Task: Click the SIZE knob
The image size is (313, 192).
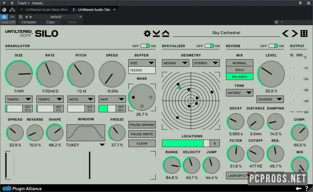Action: 19,74
